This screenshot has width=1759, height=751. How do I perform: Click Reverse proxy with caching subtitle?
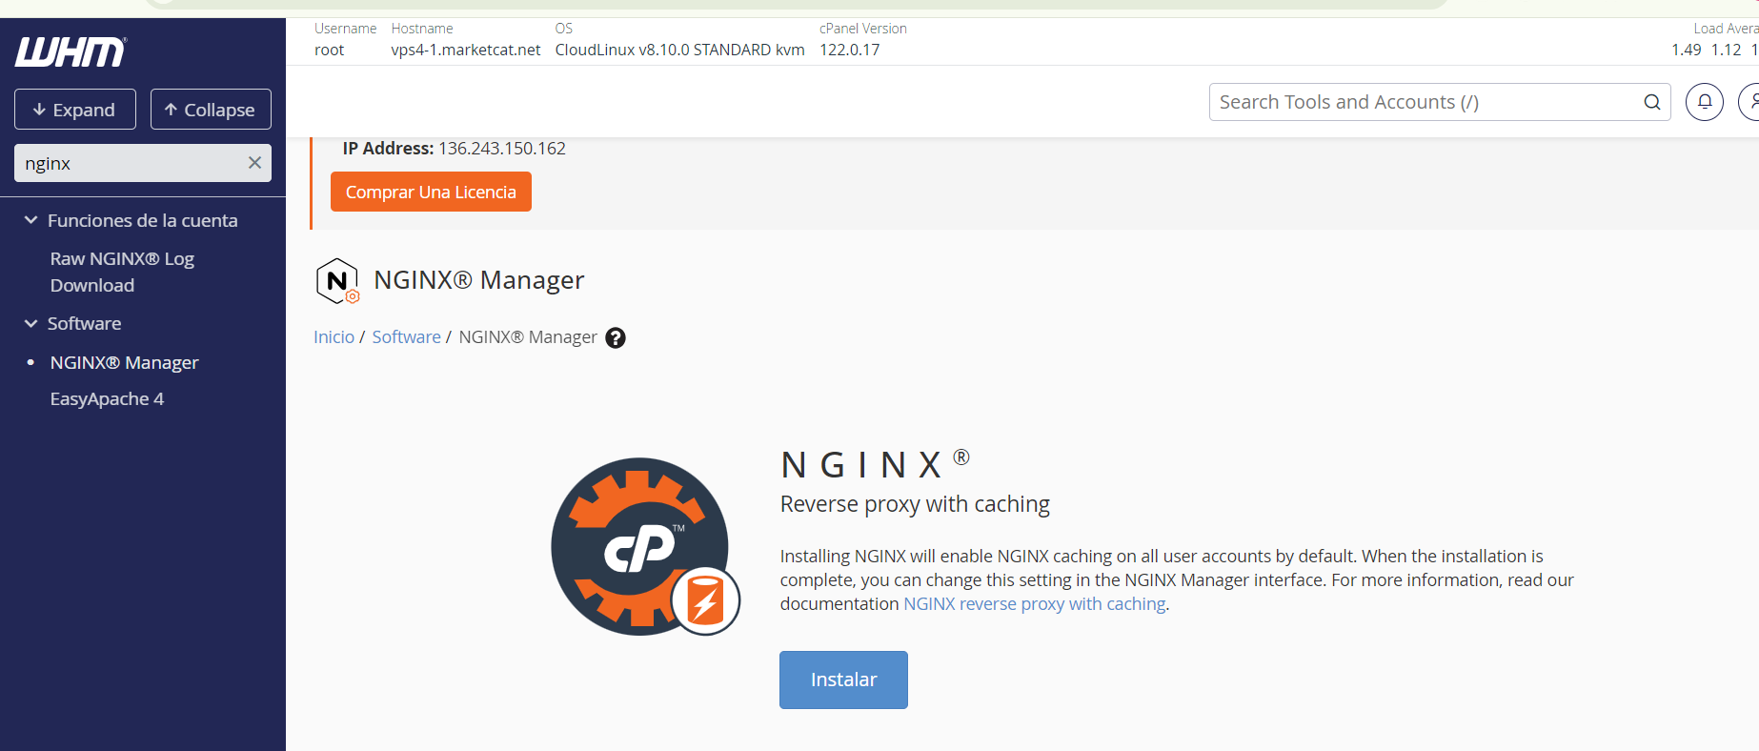tap(915, 504)
